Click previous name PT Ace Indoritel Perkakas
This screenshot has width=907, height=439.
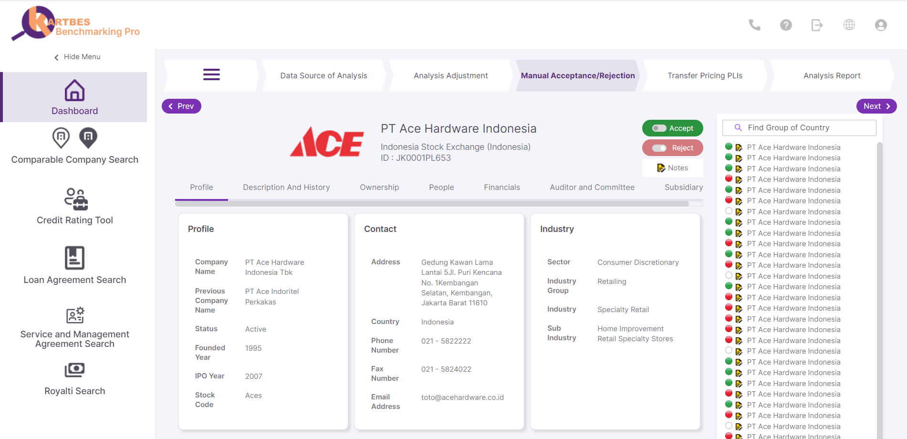272,297
